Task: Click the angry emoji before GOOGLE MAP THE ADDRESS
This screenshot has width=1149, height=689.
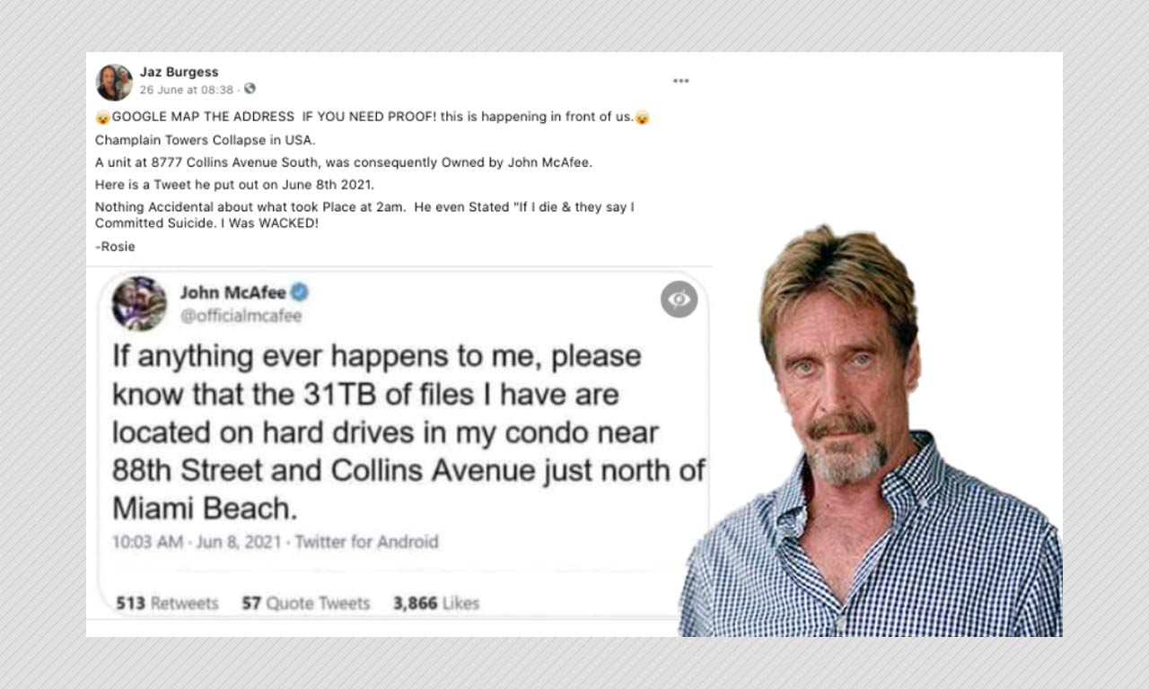Action: pos(102,117)
